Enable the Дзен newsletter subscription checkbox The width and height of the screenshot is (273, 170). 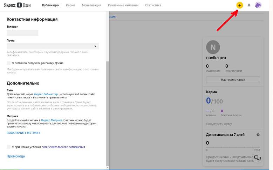coord(8,63)
